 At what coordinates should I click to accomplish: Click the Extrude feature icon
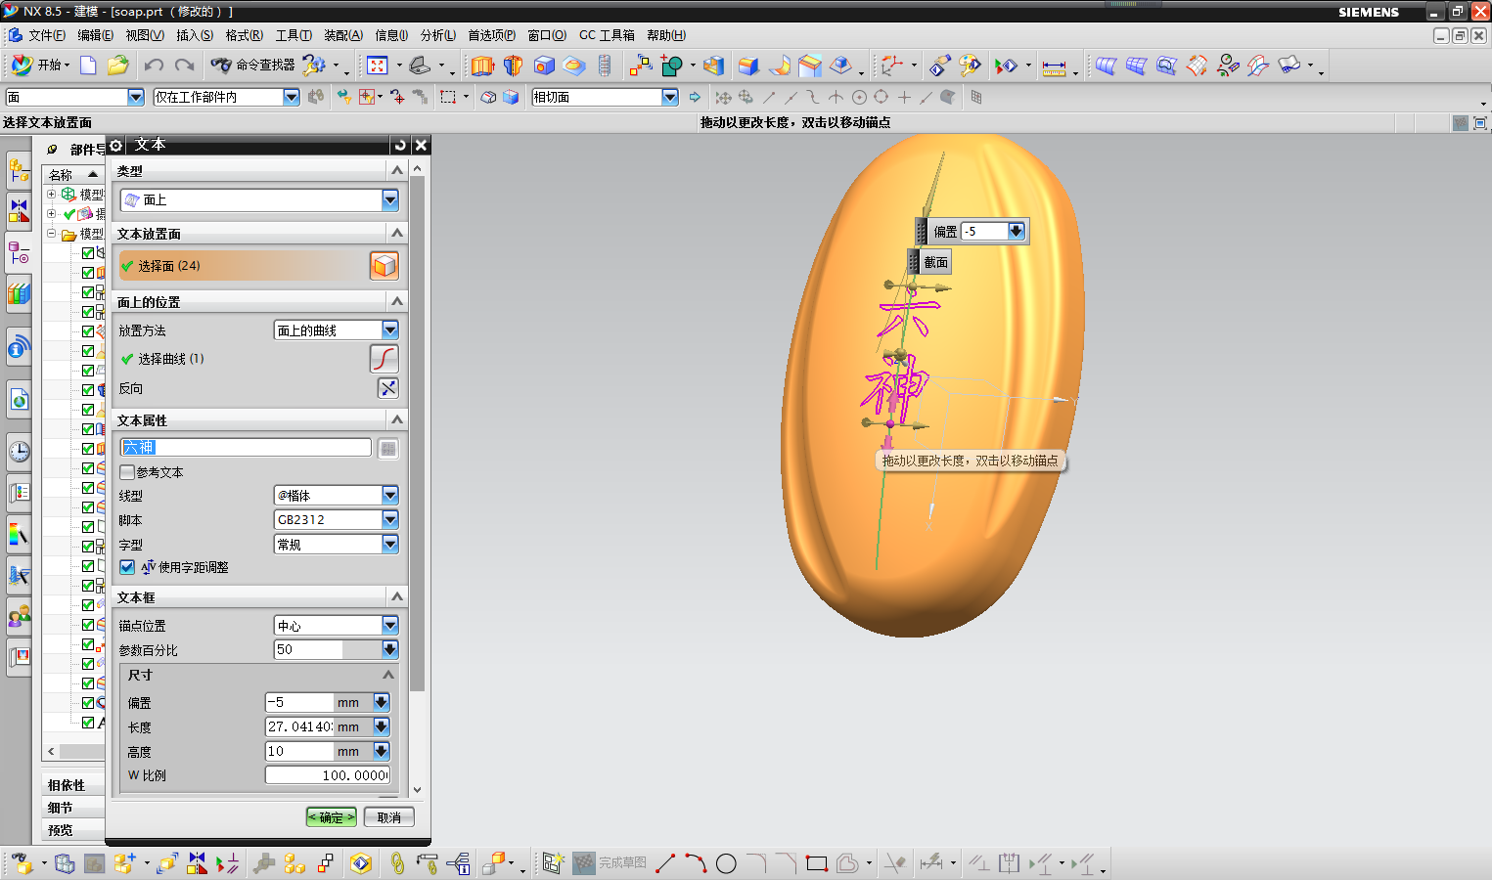(x=481, y=66)
